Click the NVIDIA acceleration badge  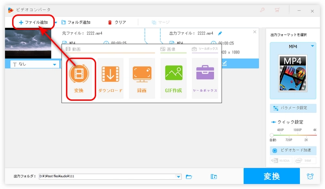(x=281, y=160)
